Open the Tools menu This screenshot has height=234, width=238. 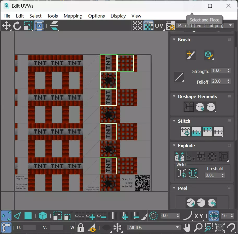[x=52, y=16]
